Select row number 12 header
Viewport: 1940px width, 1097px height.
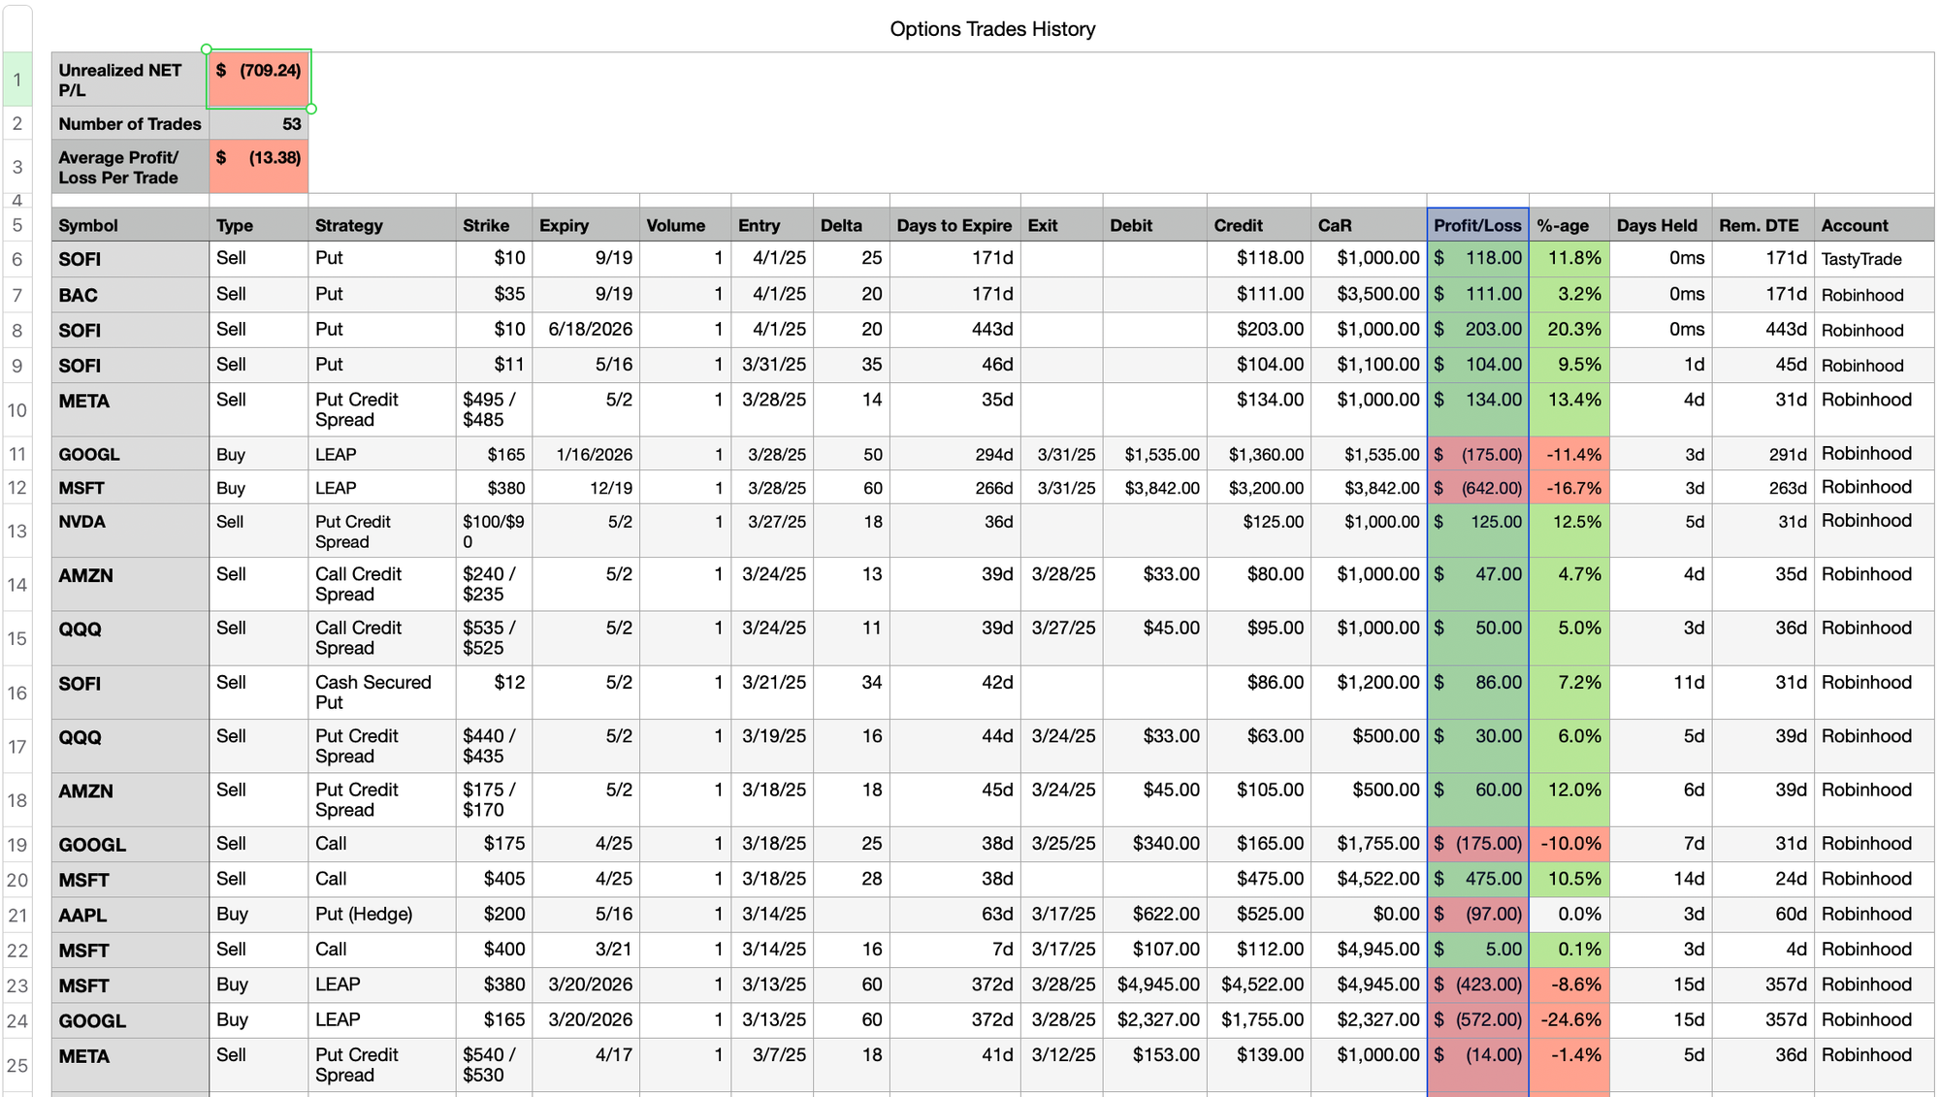(x=17, y=488)
